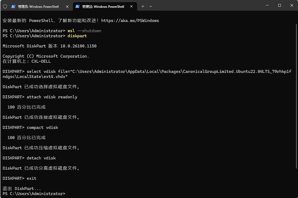Click the '在计算机上: CXL-DELL' line

[27, 61]
